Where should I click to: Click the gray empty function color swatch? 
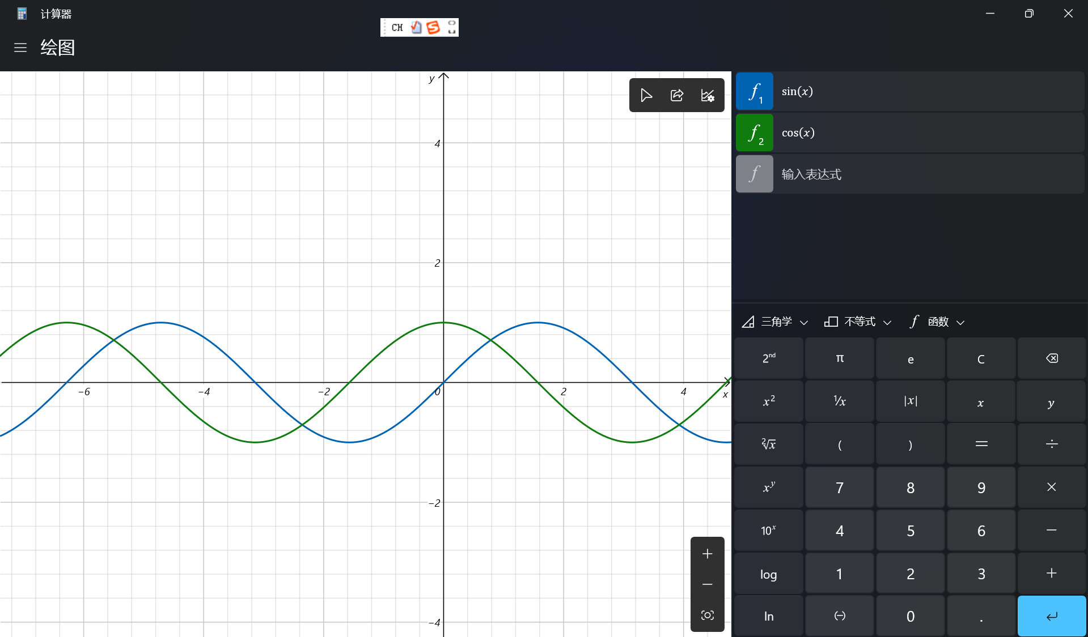coord(755,174)
